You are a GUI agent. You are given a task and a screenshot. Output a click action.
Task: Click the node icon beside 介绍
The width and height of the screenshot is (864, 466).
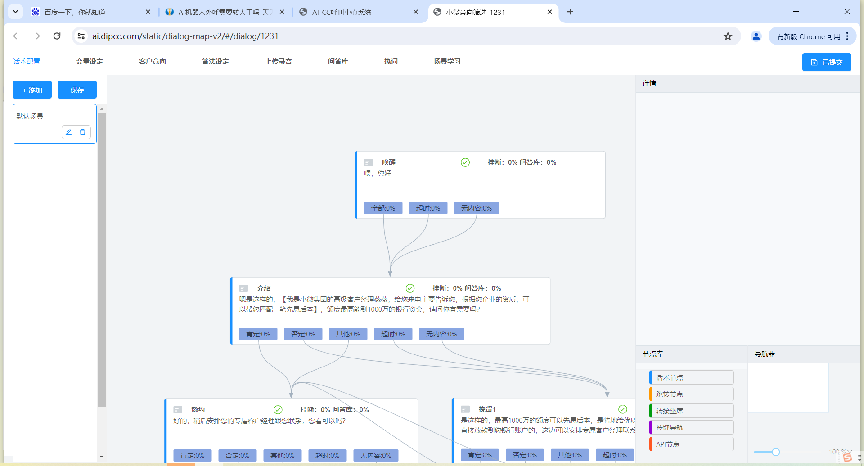[x=244, y=288]
